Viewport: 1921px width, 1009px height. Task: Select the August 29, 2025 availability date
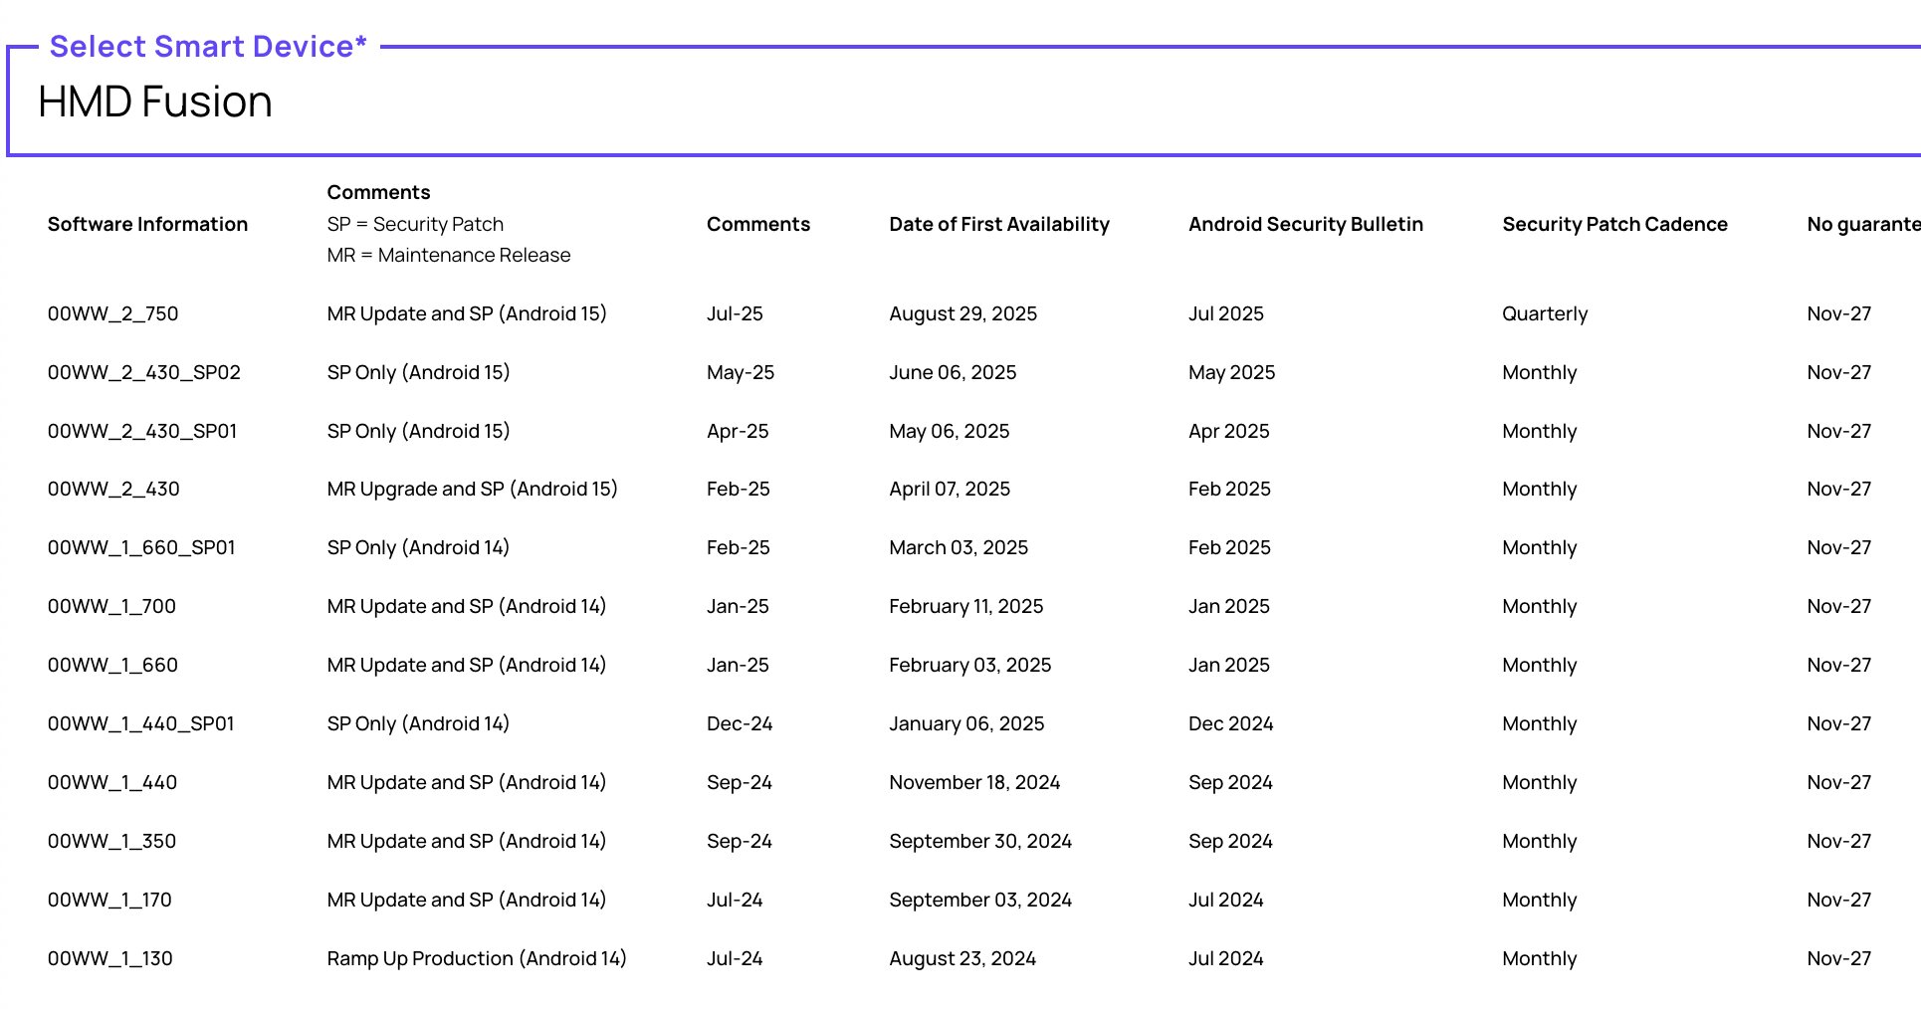pyautogui.click(x=962, y=313)
